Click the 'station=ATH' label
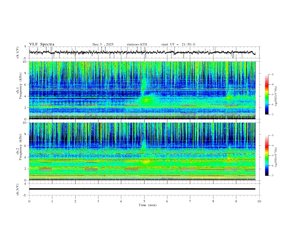 pyautogui.click(x=137, y=44)
